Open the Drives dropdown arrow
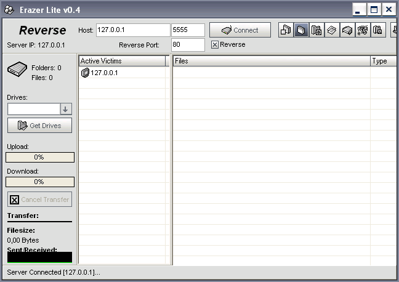 [66, 109]
